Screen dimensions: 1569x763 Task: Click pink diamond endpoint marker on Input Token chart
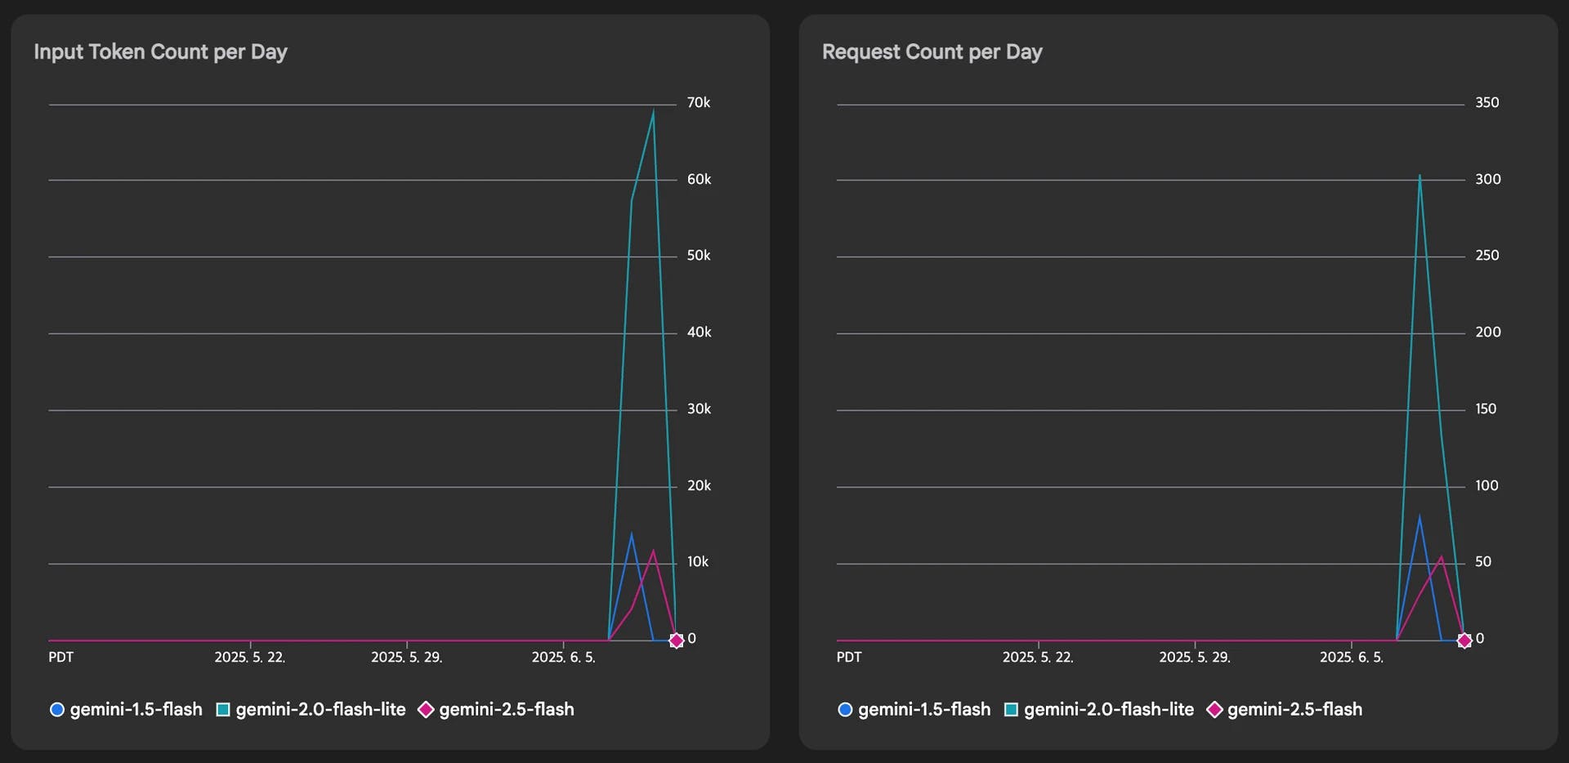(x=676, y=640)
